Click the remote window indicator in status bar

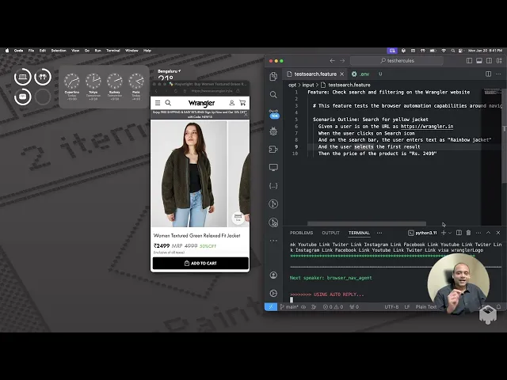click(x=271, y=306)
